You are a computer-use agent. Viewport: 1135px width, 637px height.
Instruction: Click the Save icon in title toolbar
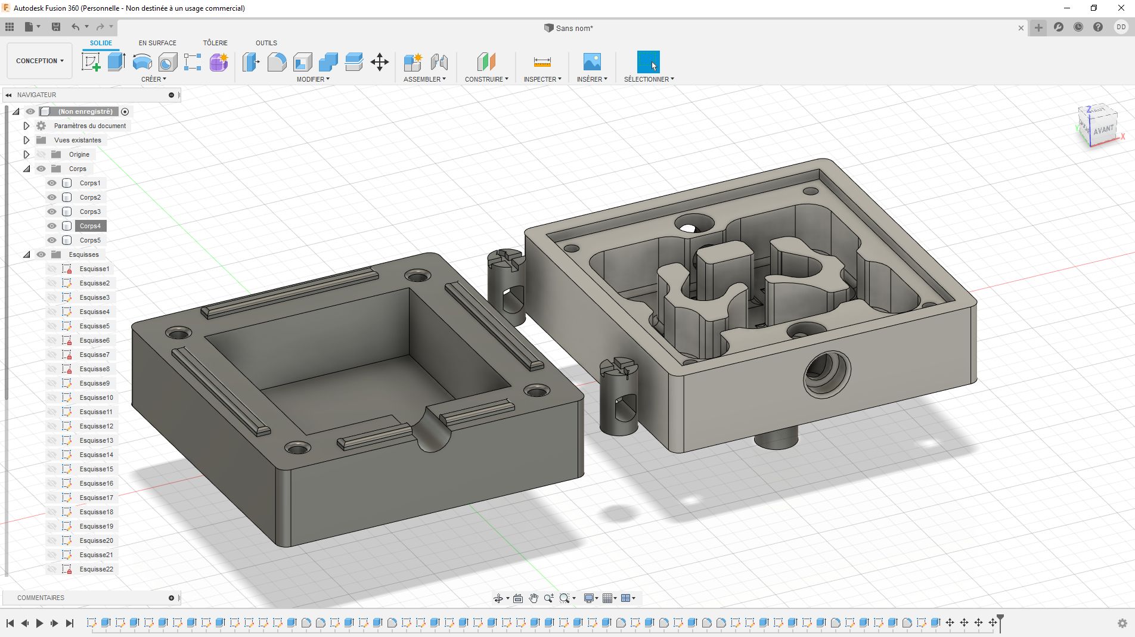56,27
